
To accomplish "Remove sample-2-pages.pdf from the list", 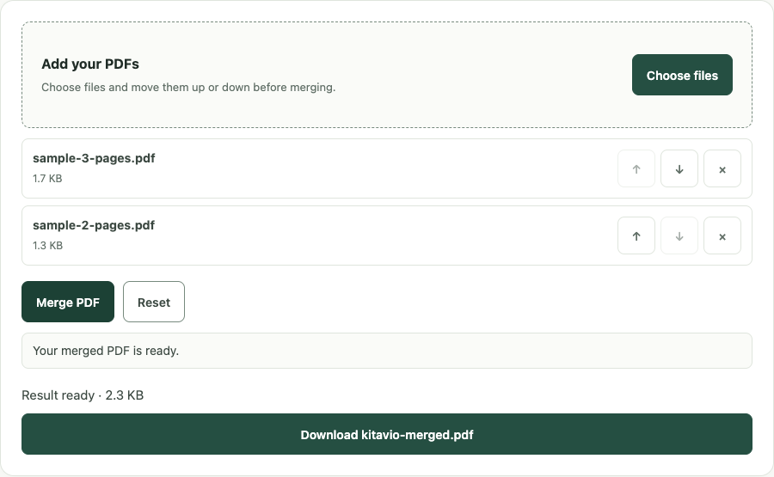I will click(x=722, y=235).
